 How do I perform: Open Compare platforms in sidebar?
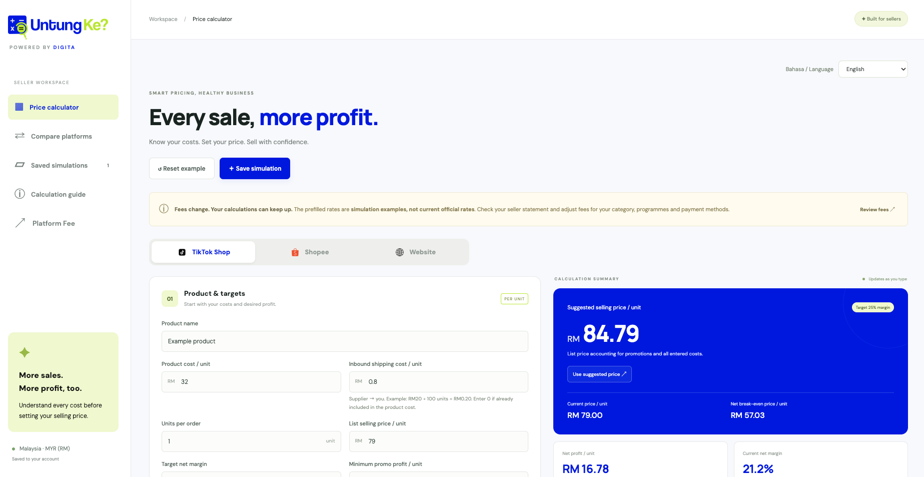click(63, 136)
